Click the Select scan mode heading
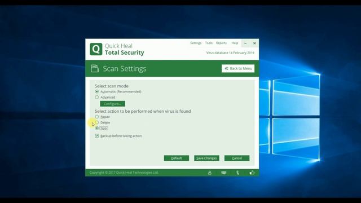361x203 pixels. (112, 86)
